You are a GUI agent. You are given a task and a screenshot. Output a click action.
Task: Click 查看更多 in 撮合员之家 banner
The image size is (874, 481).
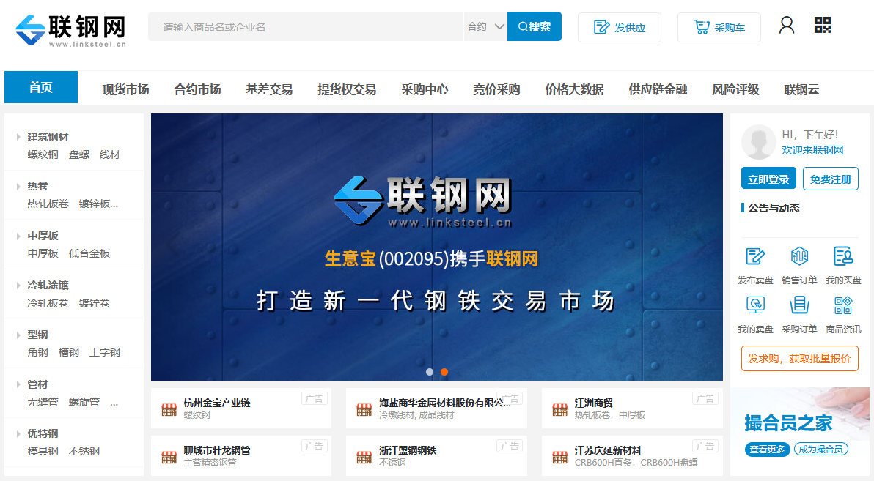coord(767,450)
